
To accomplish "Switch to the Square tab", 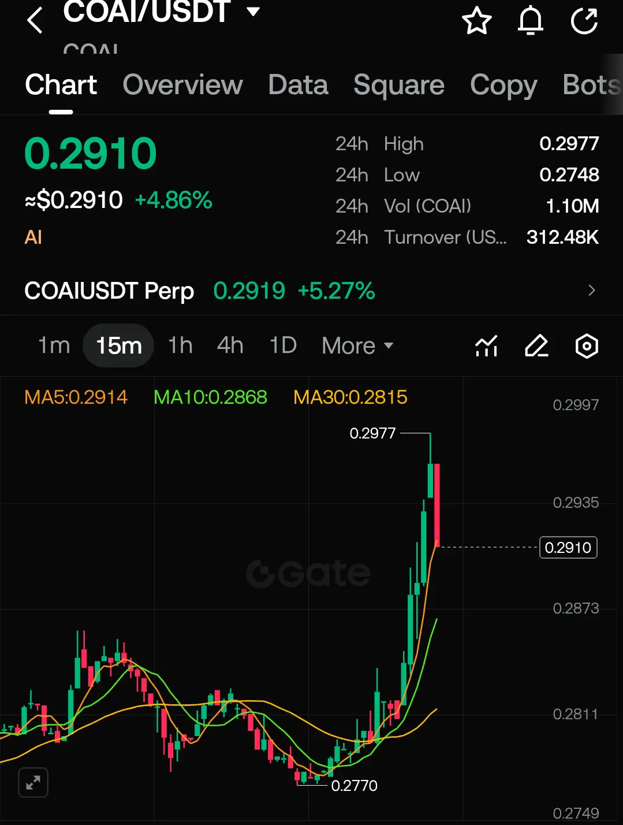I will point(399,86).
